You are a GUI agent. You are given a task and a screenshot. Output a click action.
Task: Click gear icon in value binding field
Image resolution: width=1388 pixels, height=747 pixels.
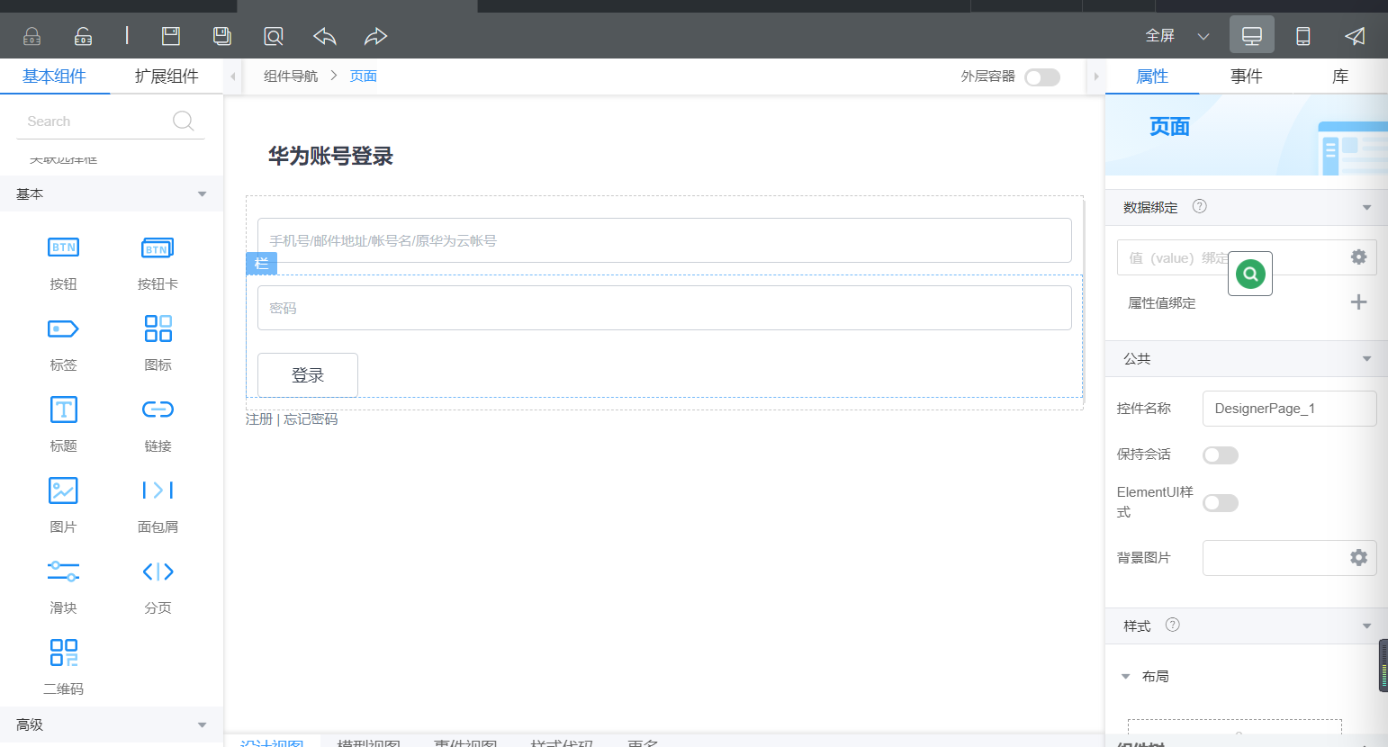click(1358, 257)
